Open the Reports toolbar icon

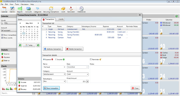tap(20, 10)
